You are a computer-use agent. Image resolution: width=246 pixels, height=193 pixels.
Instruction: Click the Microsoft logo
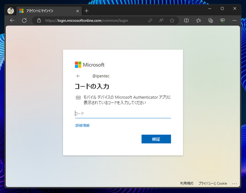click(x=89, y=65)
